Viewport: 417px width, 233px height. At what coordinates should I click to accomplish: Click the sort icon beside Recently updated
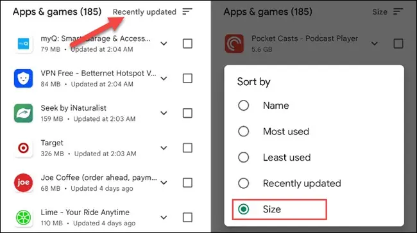click(187, 12)
